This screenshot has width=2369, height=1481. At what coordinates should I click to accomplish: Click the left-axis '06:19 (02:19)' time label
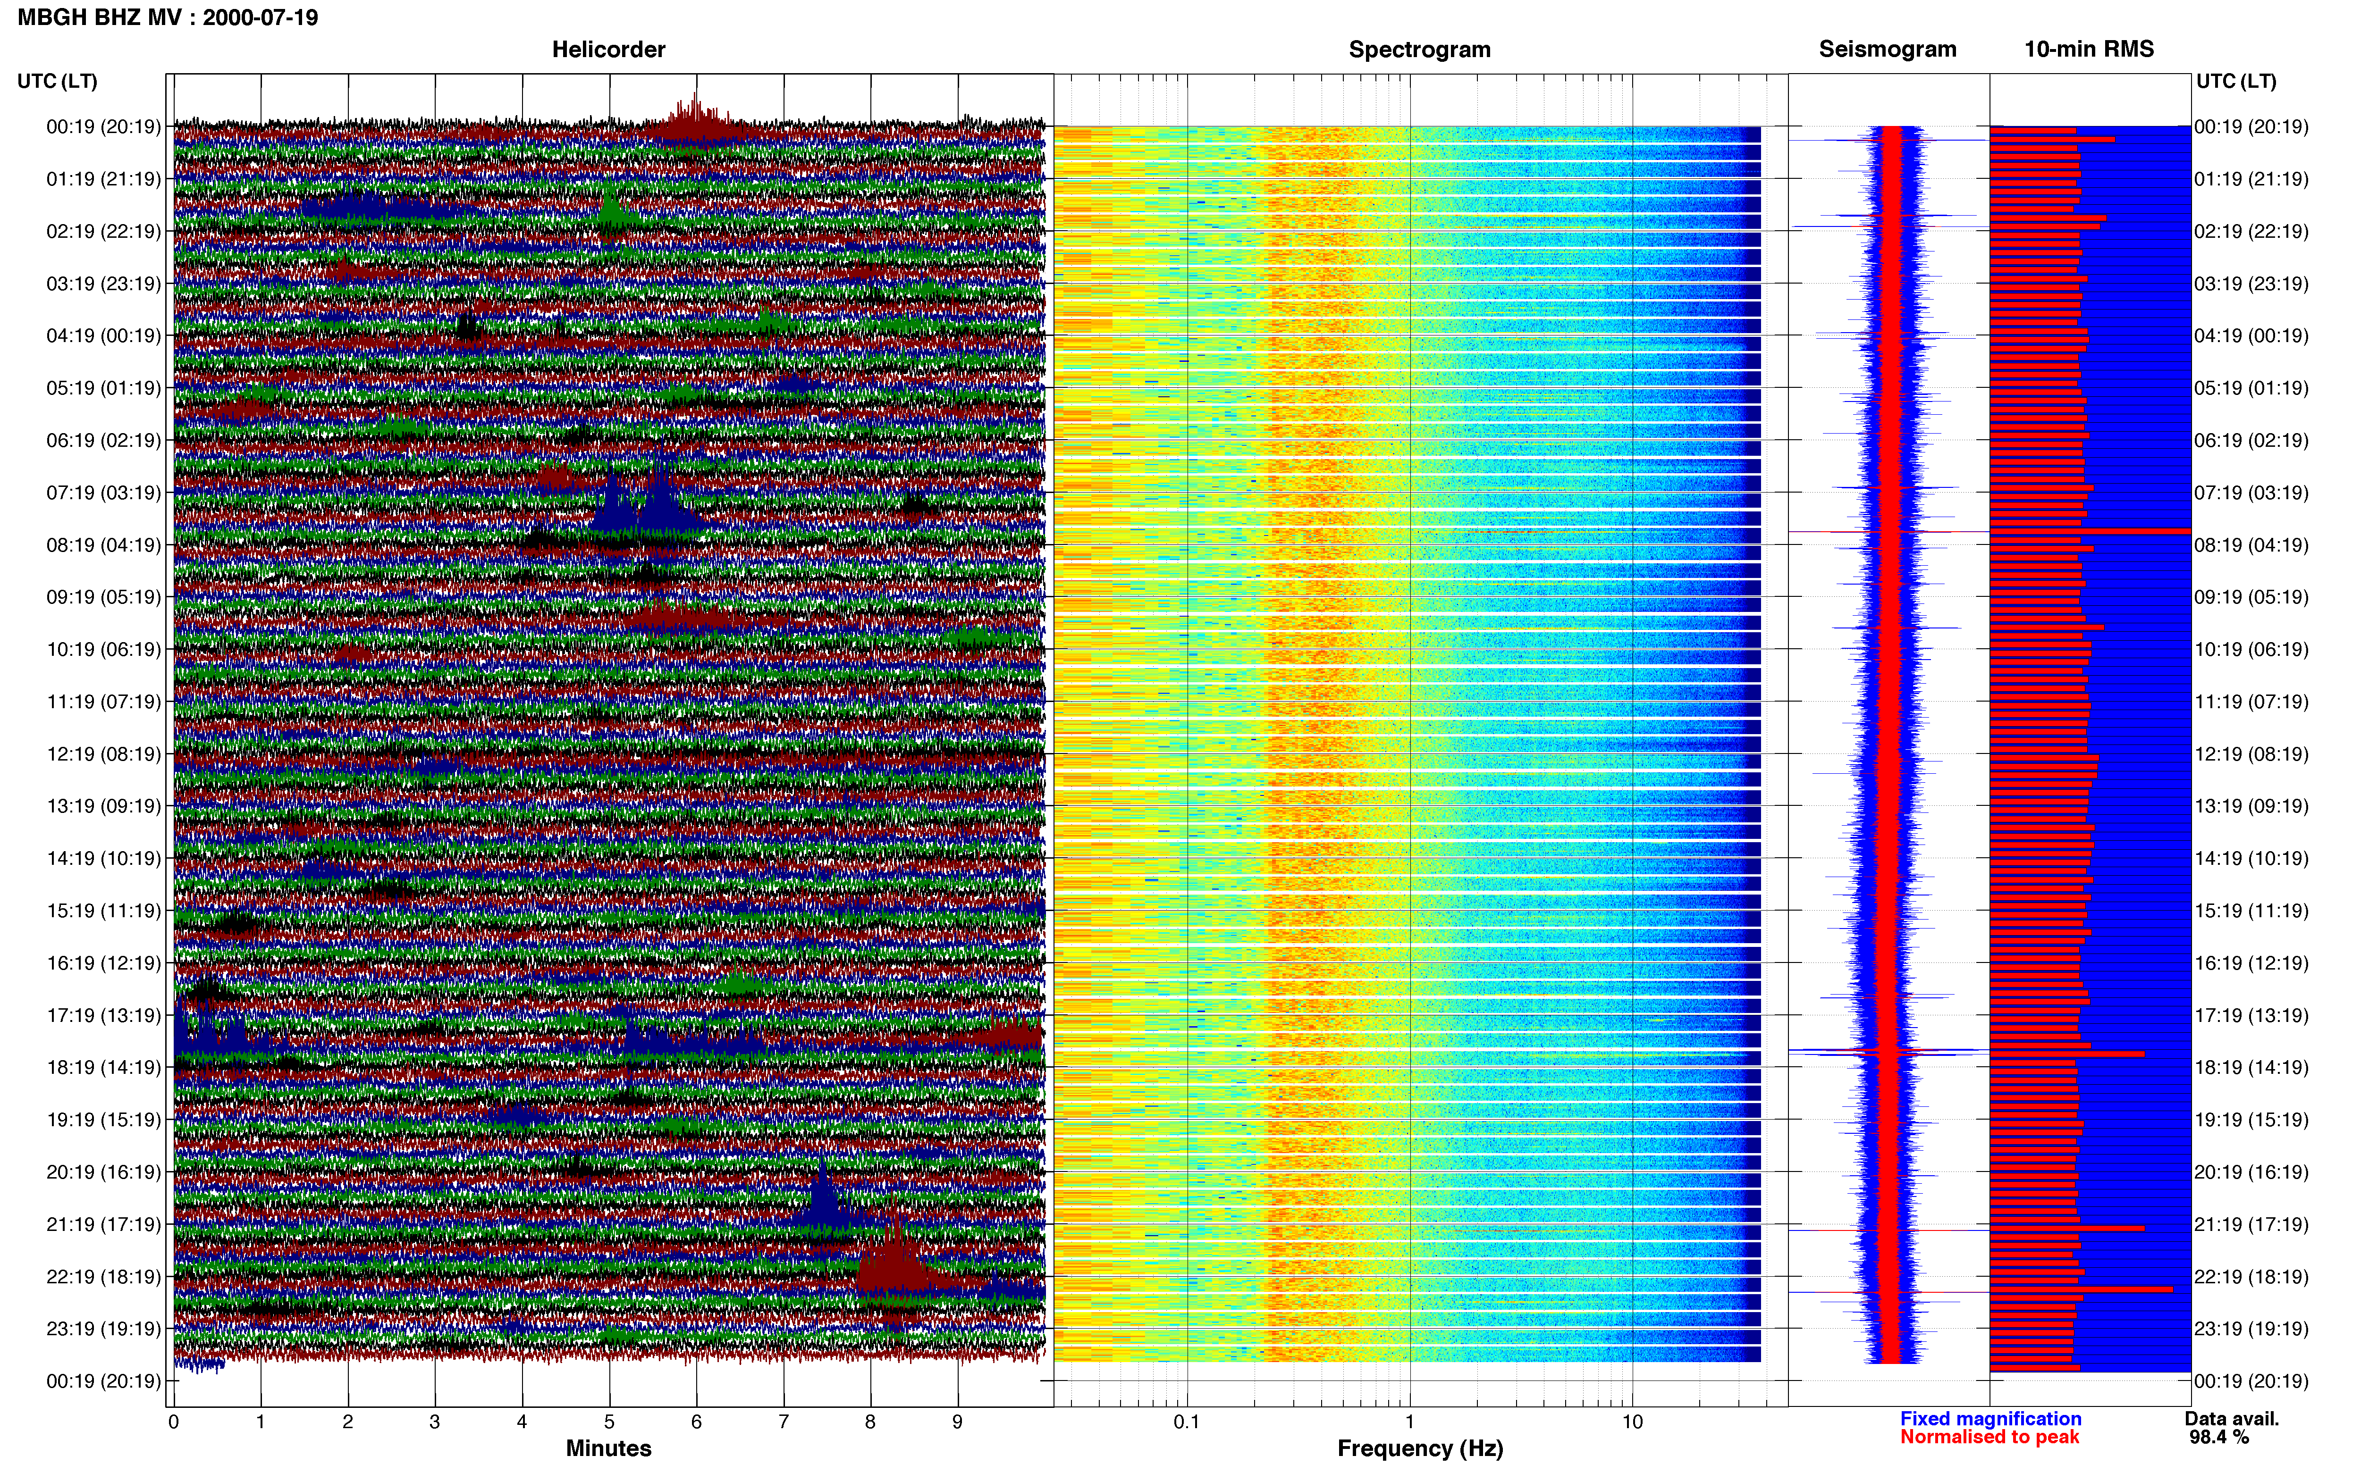tap(103, 441)
